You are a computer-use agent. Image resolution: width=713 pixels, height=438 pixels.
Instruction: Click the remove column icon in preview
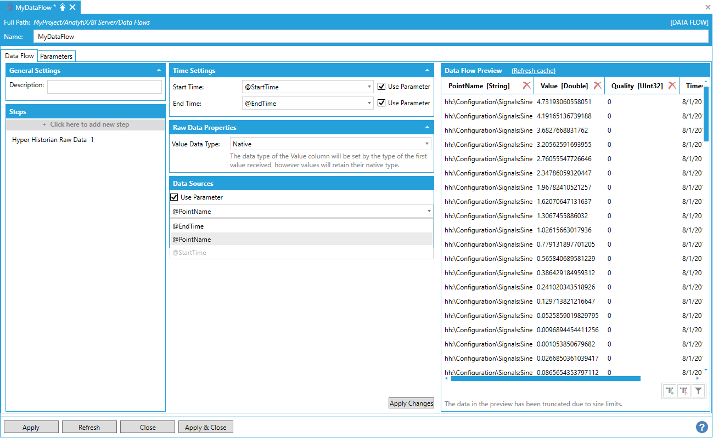pyautogui.click(x=684, y=391)
